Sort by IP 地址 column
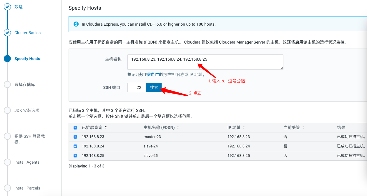The image size is (367, 196). coord(244,128)
